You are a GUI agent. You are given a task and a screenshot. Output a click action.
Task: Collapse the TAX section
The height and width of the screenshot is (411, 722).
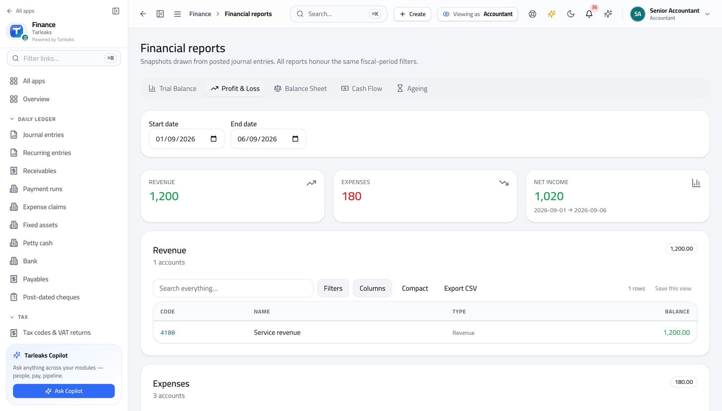click(19, 317)
